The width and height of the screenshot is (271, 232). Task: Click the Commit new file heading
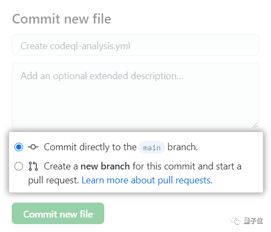61,19
